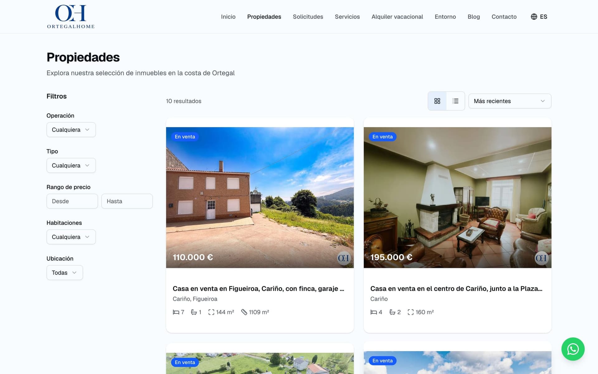This screenshot has height=374, width=598.
Task: Click the 195.000 € price
Action: click(391, 257)
